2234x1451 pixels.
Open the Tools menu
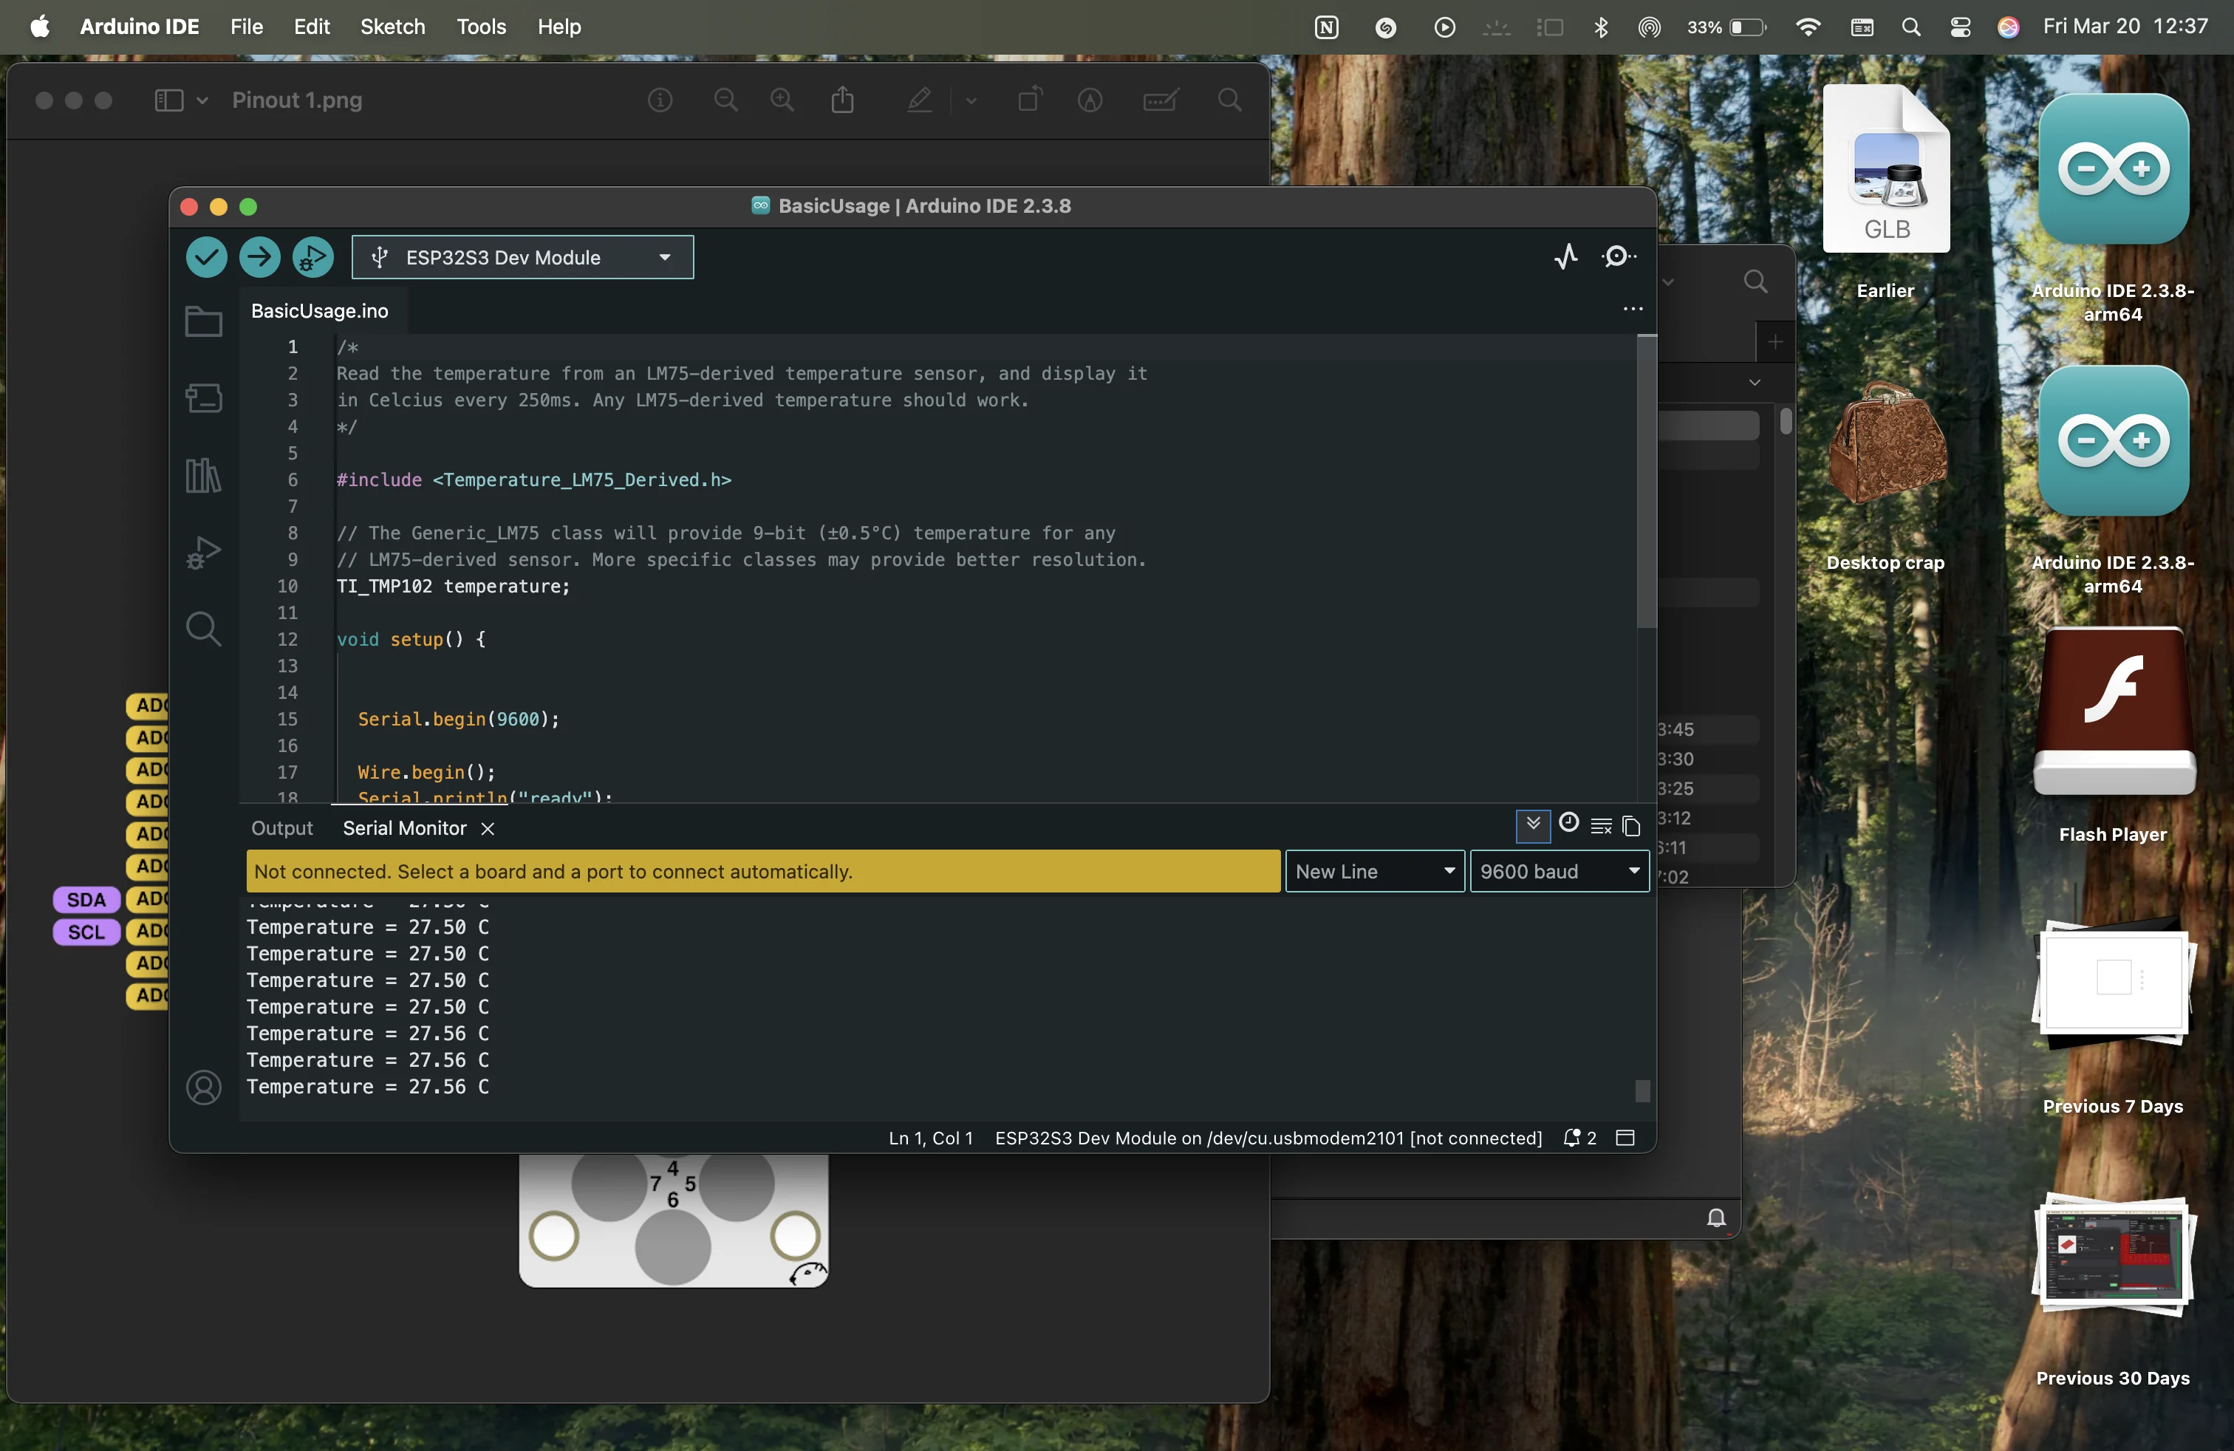tap(482, 27)
